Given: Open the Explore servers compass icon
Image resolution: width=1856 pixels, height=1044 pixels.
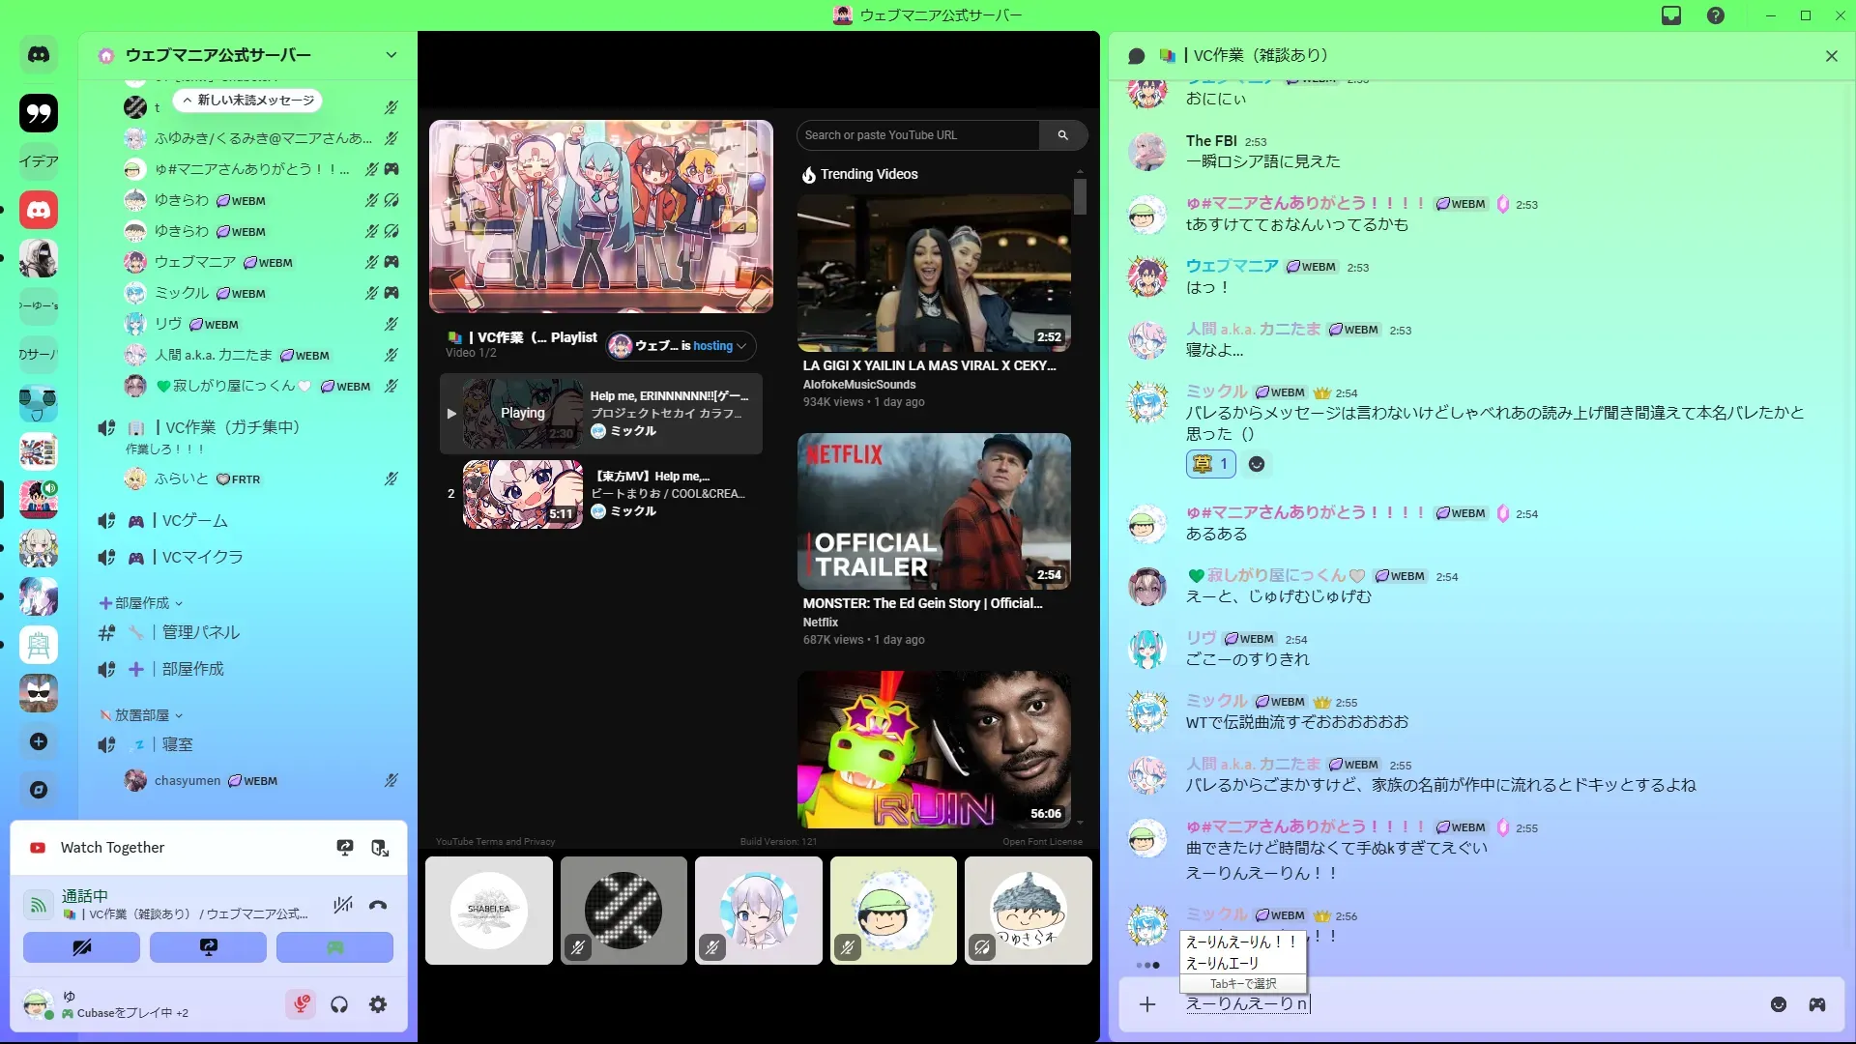Looking at the screenshot, I should coord(39,790).
